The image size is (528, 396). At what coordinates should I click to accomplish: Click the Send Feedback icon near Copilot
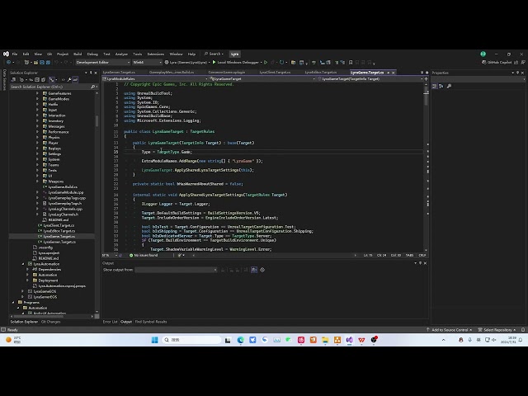click(x=523, y=63)
